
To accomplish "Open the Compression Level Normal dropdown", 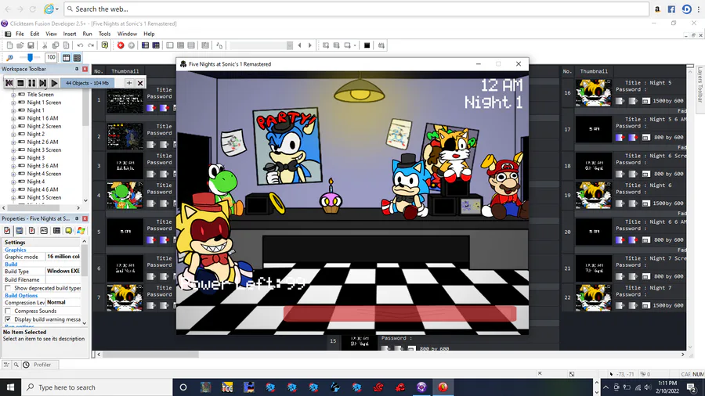I will pyautogui.click(x=63, y=302).
